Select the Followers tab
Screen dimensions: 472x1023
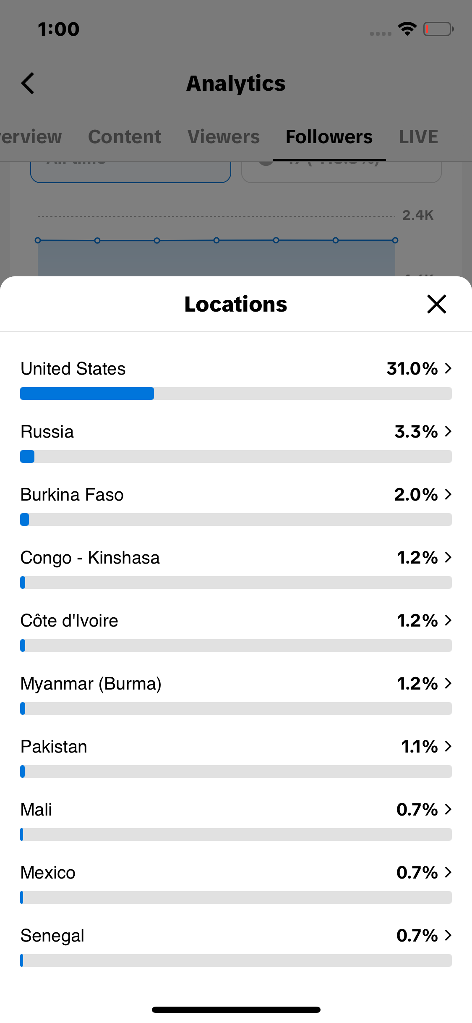pos(329,137)
